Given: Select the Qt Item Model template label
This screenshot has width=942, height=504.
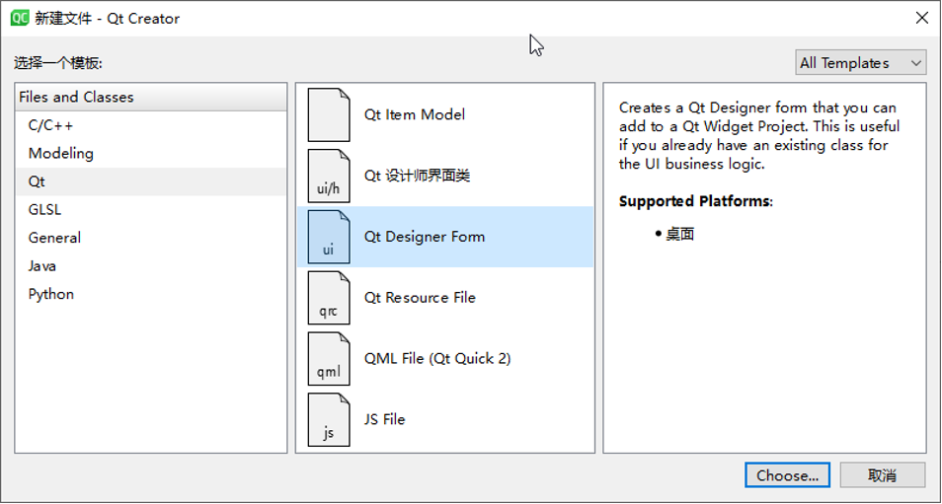Looking at the screenshot, I should click(415, 114).
